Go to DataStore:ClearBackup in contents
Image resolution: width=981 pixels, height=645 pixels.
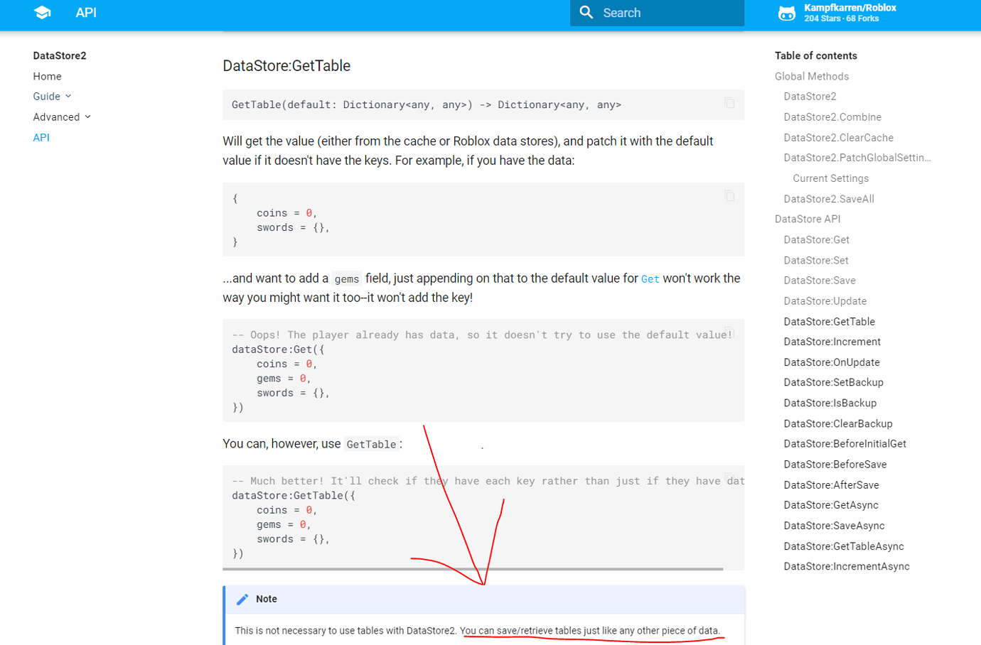click(x=838, y=424)
